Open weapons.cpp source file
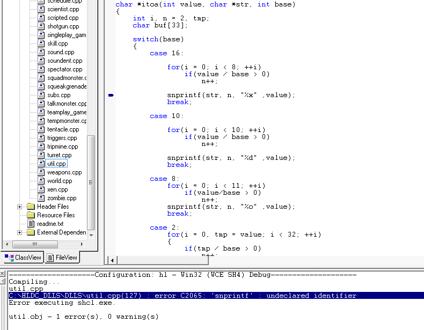Image resolution: width=424 pixels, height=330 pixels. [64, 172]
